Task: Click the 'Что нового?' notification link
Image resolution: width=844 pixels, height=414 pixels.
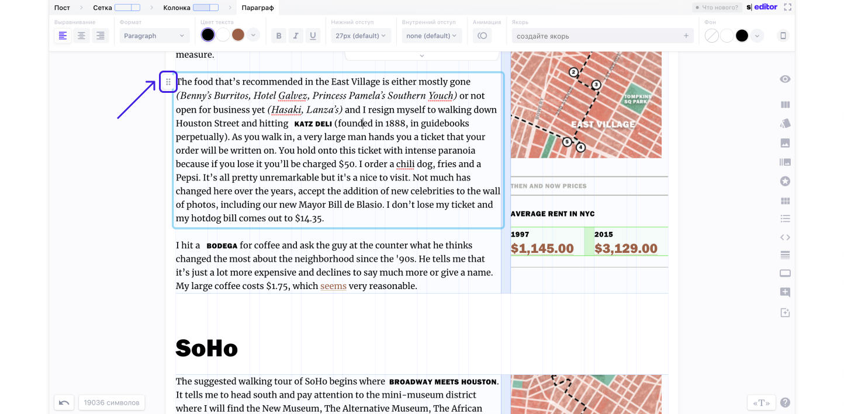Action: coord(717,8)
